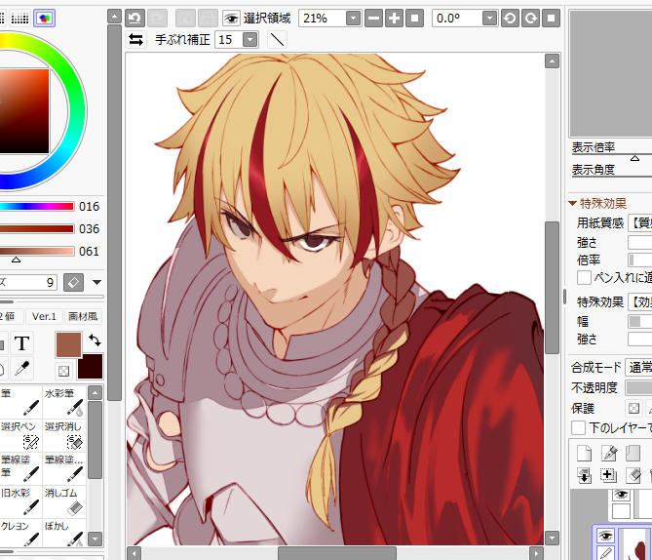
Task: Toggle selection visibility eye beside 選択領域
Action: (x=231, y=19)
